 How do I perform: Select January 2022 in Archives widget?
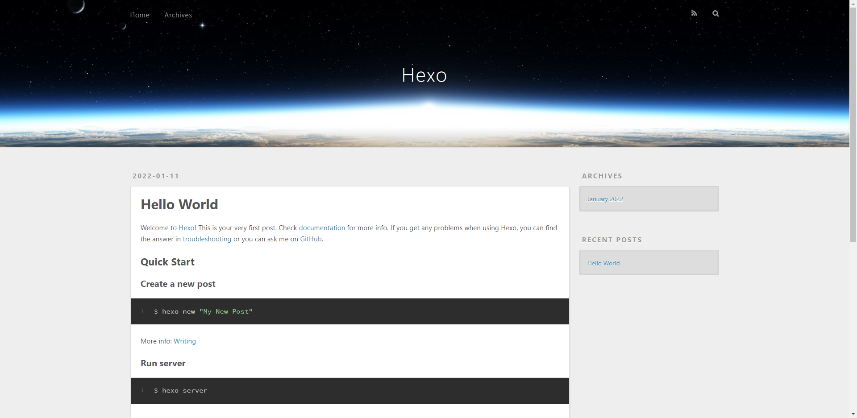[605, 199]
